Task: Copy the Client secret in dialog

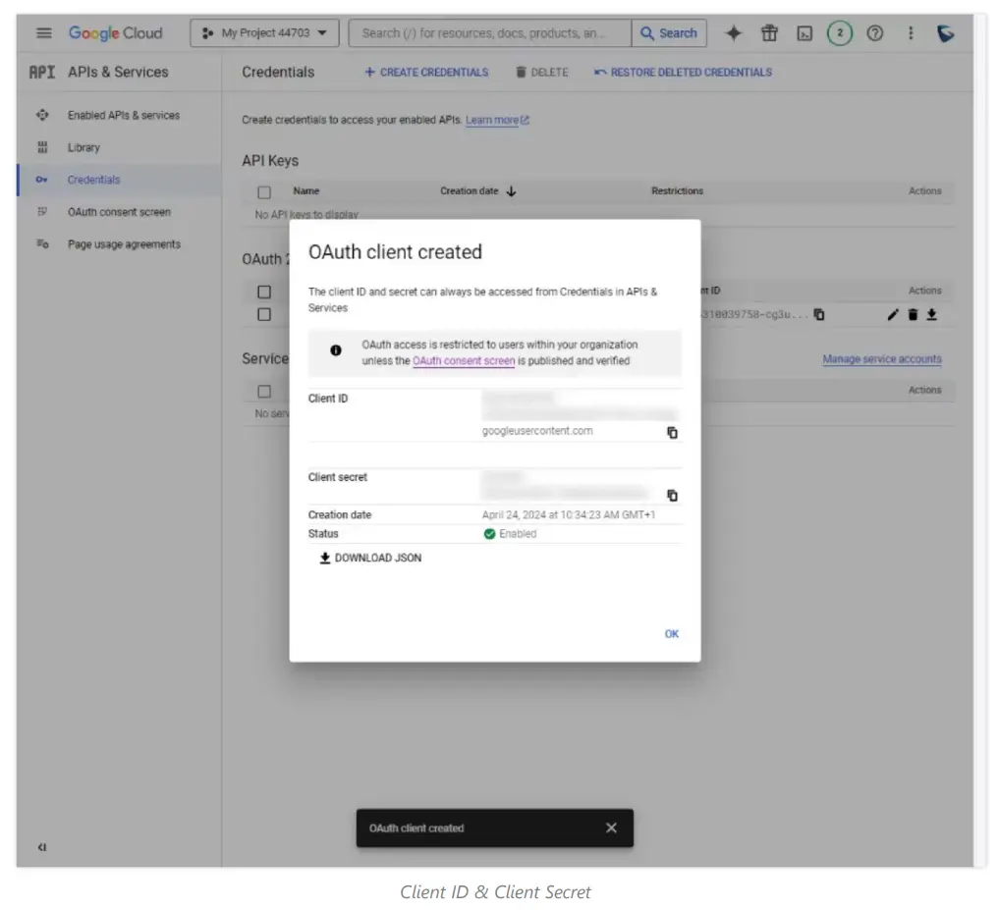Action: (x=672, y=496)
